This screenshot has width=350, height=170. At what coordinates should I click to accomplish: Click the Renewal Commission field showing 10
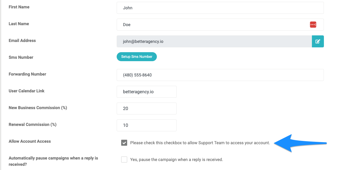pos(147,125)
